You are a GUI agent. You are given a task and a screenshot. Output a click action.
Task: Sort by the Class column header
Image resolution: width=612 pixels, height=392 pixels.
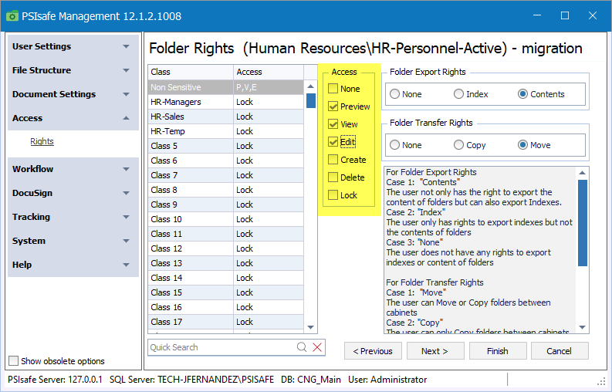coord(191,72)
